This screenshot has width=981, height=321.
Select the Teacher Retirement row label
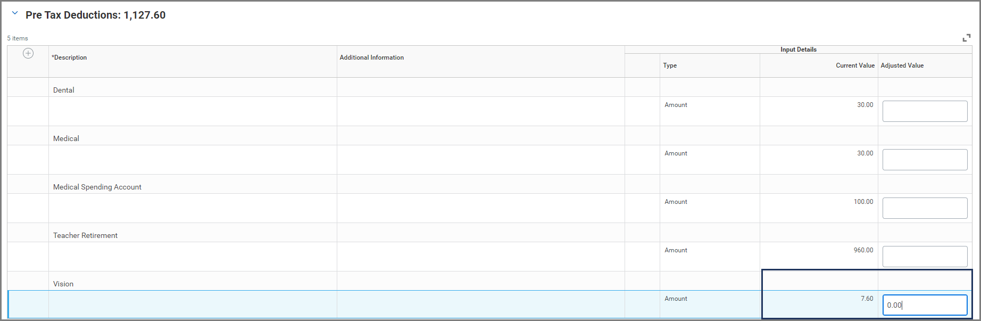click(85, 235)
